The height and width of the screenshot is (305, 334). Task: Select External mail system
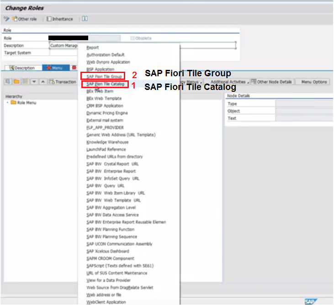(105, 120)
